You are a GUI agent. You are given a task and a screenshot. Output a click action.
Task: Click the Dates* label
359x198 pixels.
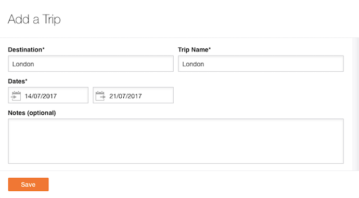point(18,81)
